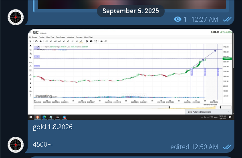
Task: Click the Gold Futures Discussions label
Action: coord(200,112)
